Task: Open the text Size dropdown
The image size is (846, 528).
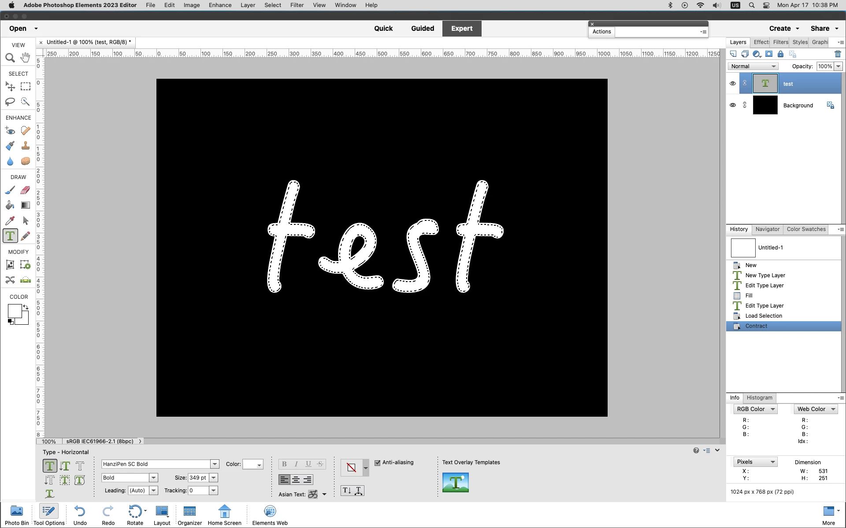Action: coord(214,478)
